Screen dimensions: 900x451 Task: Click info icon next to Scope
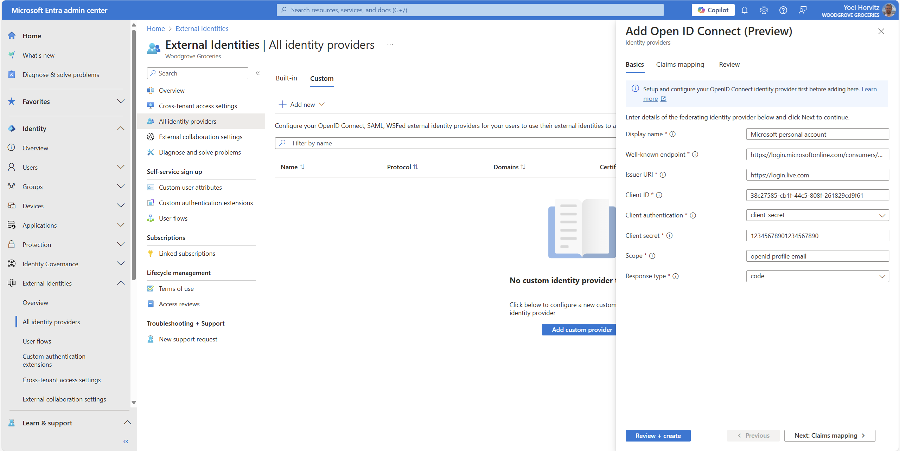[x=652, y=256]
